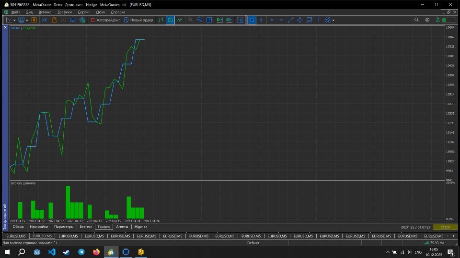Launch the IDE MetaEditor icon

[45, 20]
